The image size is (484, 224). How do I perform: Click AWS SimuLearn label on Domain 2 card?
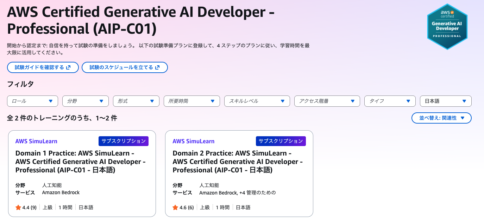pos(194,141)
